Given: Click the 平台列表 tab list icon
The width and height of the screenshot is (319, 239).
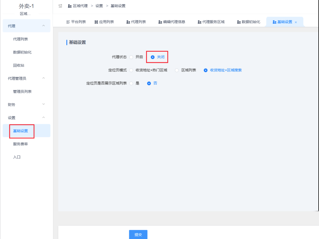Looking at the screenshot, I should pos(68,22).
